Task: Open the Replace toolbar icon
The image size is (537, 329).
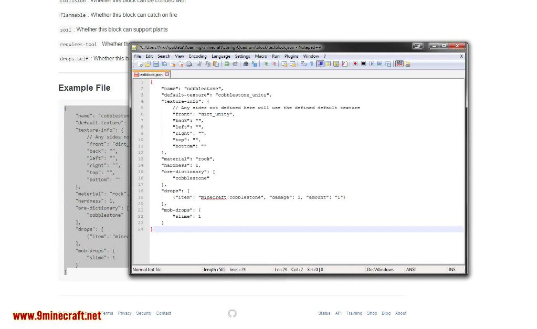Action: [254, 64]
